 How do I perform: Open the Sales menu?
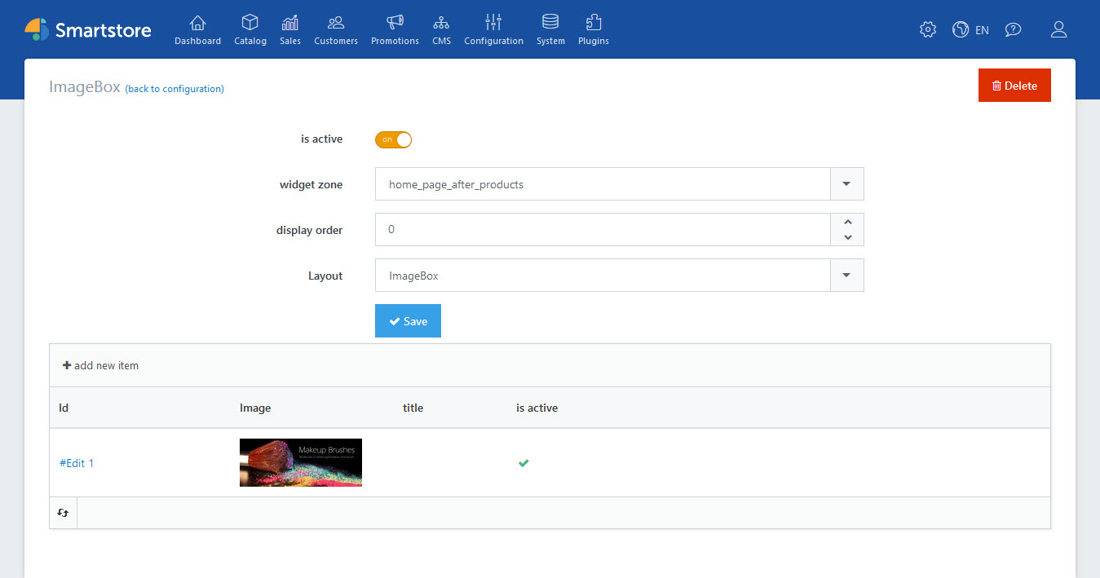point(290,30)
